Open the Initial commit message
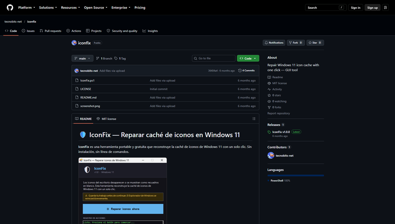 [159, 89]
